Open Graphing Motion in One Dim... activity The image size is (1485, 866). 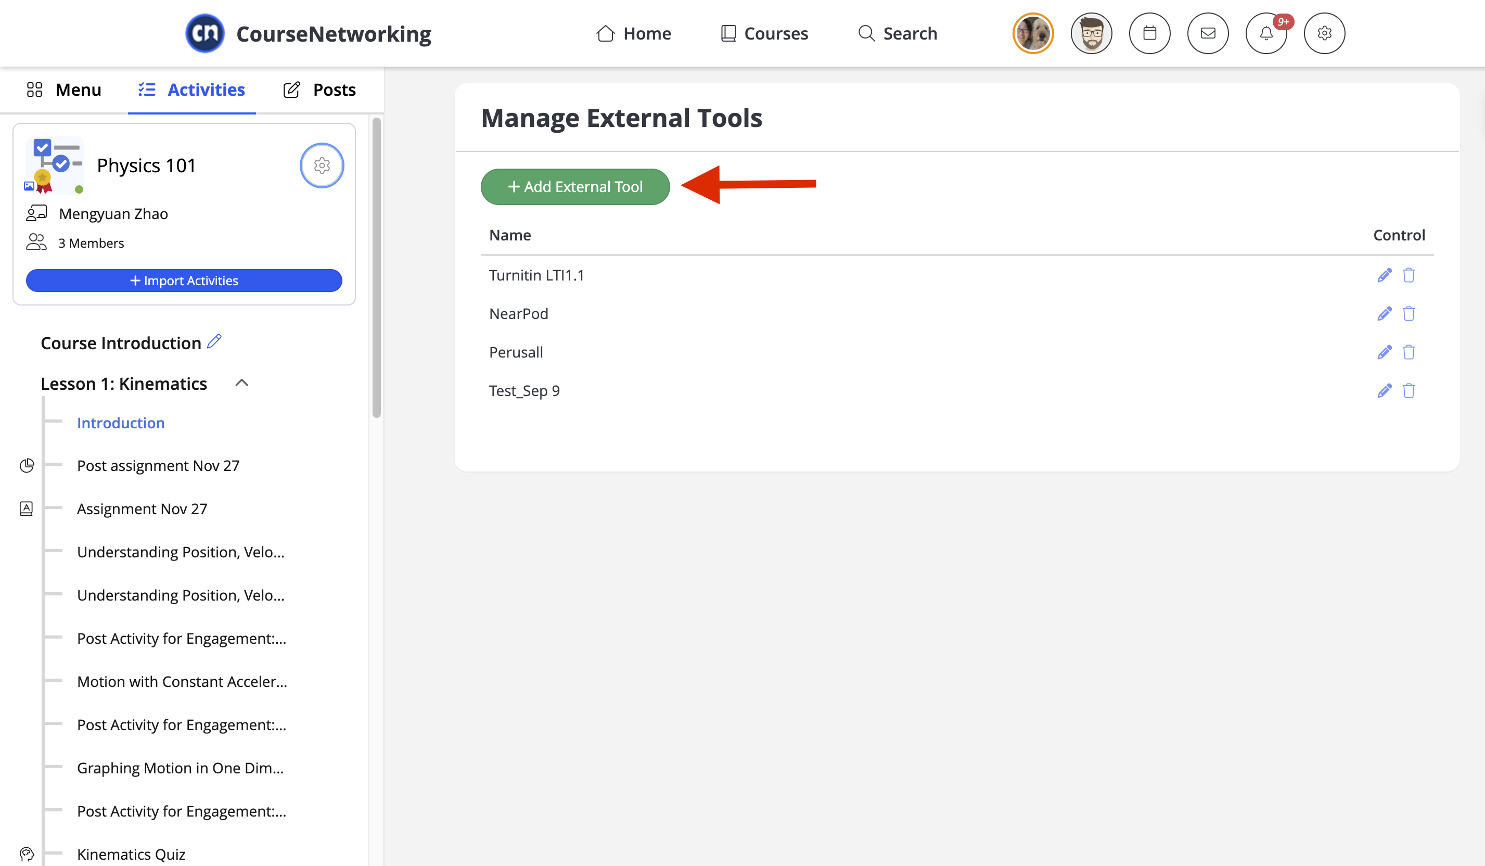coord(181,768)
